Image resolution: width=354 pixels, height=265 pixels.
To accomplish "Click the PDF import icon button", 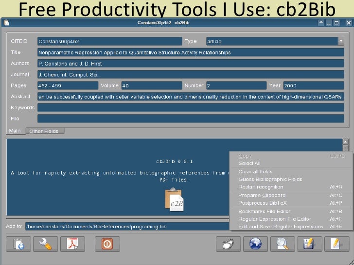I will click(x=73, y=244).
